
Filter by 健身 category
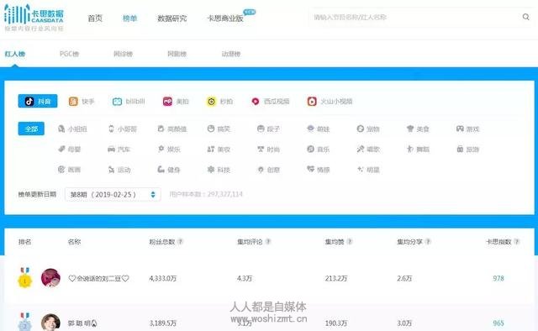tap(169, 170)
